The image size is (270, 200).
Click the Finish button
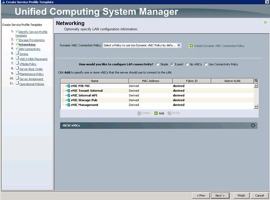241,195
